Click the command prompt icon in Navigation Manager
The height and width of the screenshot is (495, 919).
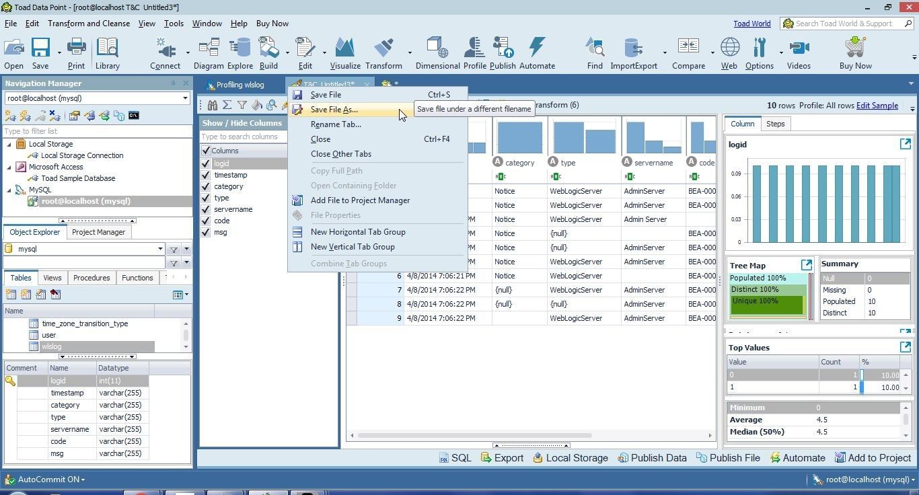(133, 116)
